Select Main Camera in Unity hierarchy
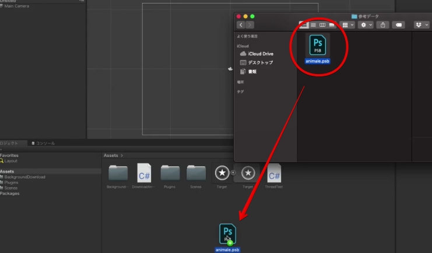The image size is (432, 253). [x=16, y=6]
